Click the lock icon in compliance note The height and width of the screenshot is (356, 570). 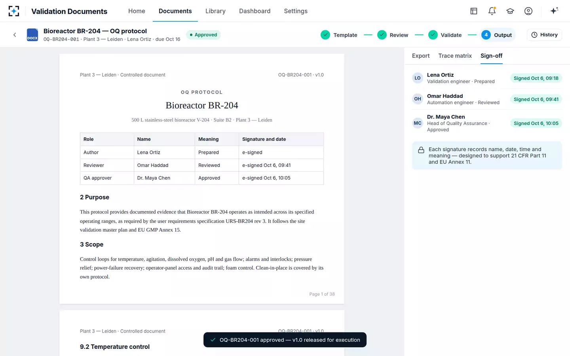coord(421,150)
